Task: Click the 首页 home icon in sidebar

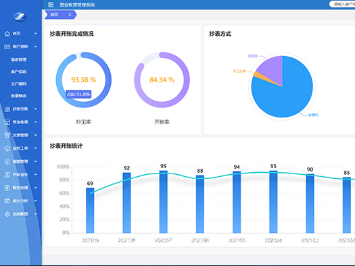Action: pyautogui.click(x=7, y=34)
